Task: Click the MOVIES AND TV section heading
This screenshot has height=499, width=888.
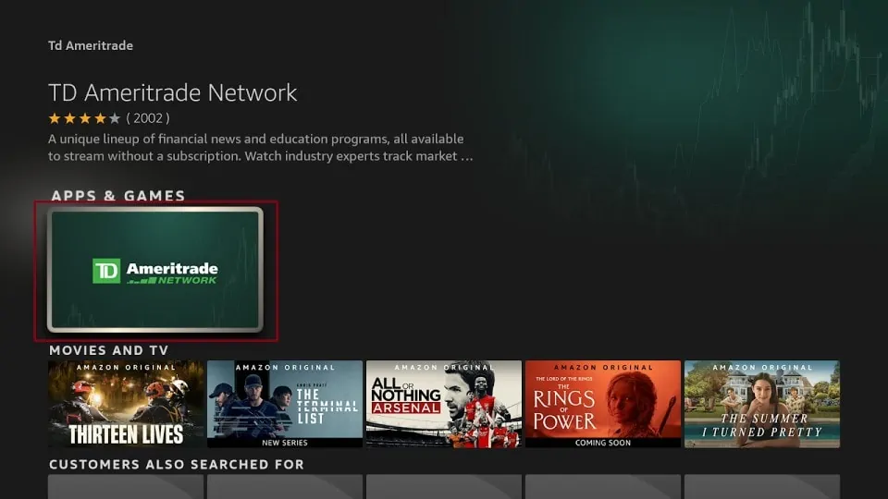Action: tap(109, 350)
